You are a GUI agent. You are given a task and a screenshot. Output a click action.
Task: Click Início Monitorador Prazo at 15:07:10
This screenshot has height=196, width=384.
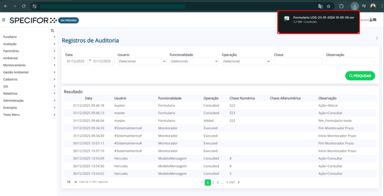coord(337,151)
